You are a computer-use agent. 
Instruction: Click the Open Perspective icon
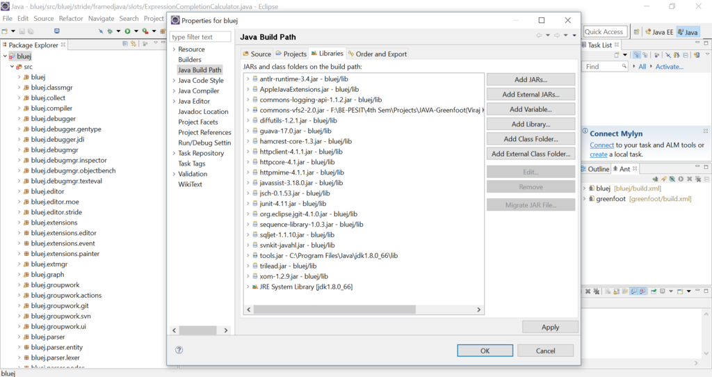point(636,32)
